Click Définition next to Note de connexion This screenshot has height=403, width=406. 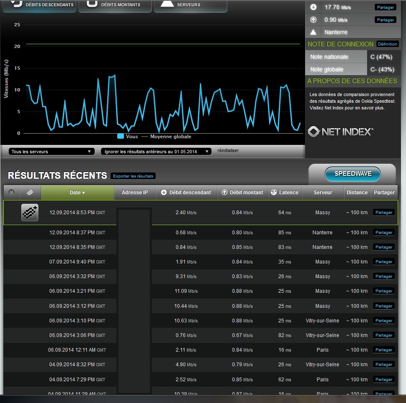[388, 44]
